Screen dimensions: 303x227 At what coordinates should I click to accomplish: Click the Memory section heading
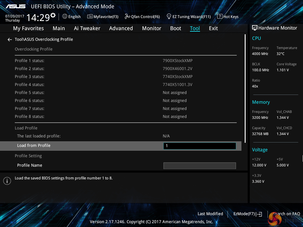point(261,102)
